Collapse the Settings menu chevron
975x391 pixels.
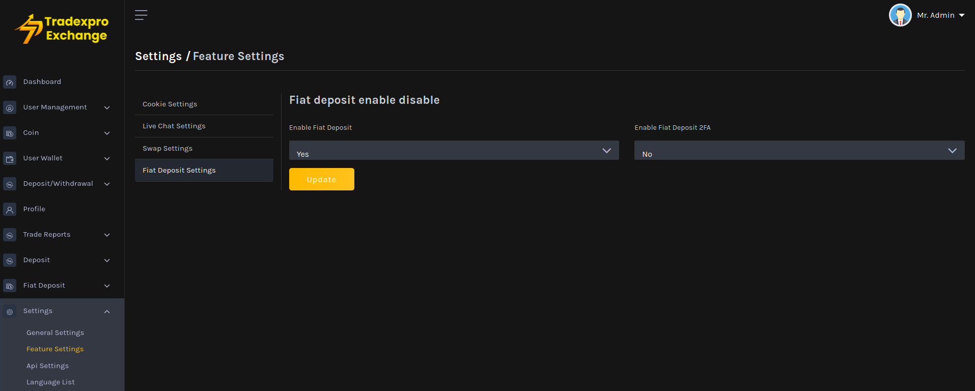(107, 312)
